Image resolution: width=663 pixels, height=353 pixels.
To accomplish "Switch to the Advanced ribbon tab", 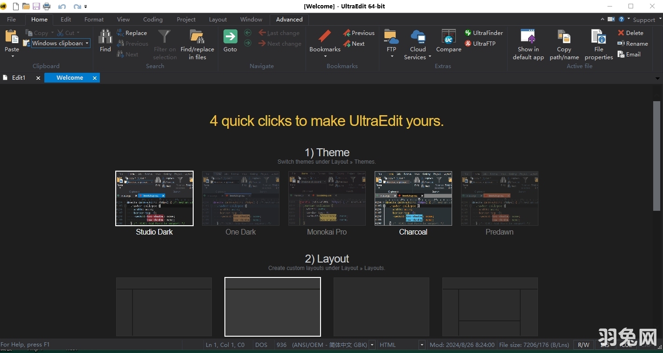I will (x=289, y=19).
